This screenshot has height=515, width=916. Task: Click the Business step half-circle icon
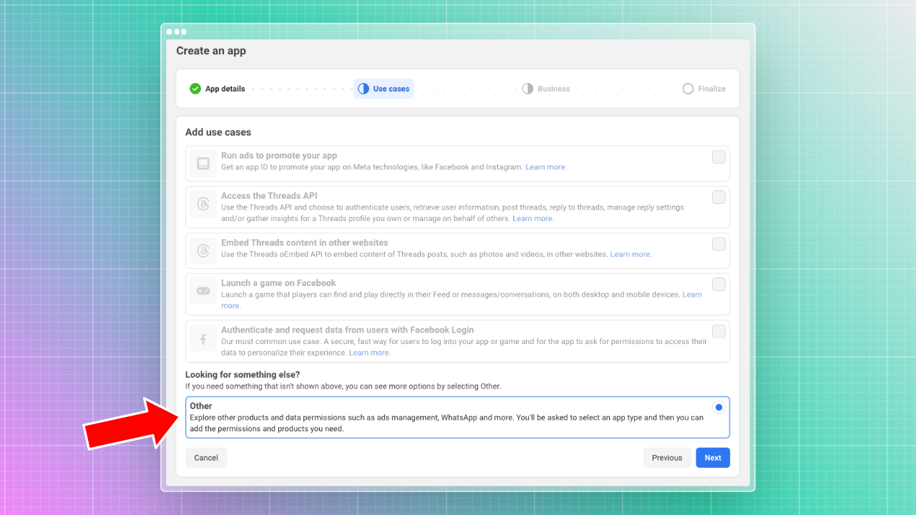click(527, 89)
